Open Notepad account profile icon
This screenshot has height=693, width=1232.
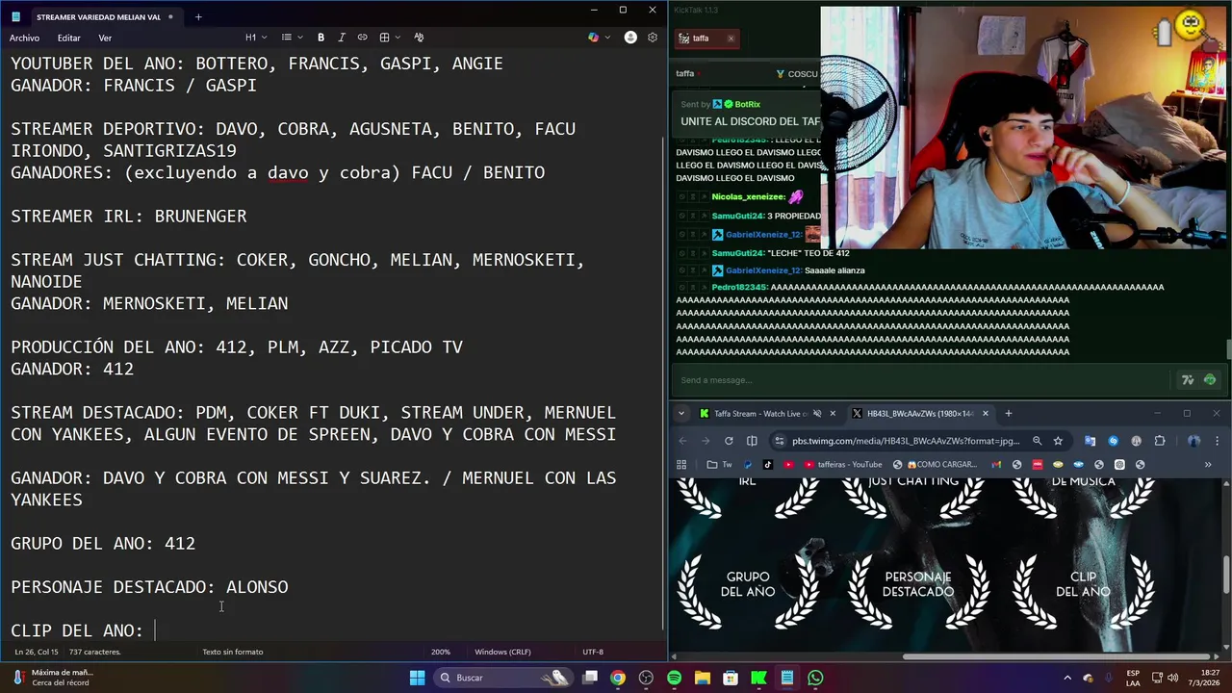[630, 38]
